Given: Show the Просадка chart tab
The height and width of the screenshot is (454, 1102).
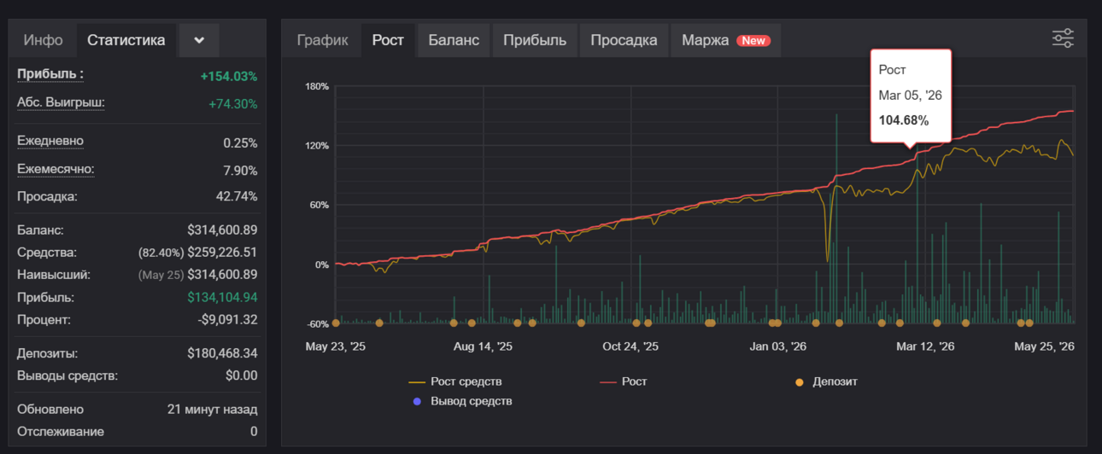Looking at the screenshot, I should click(624, 40).
